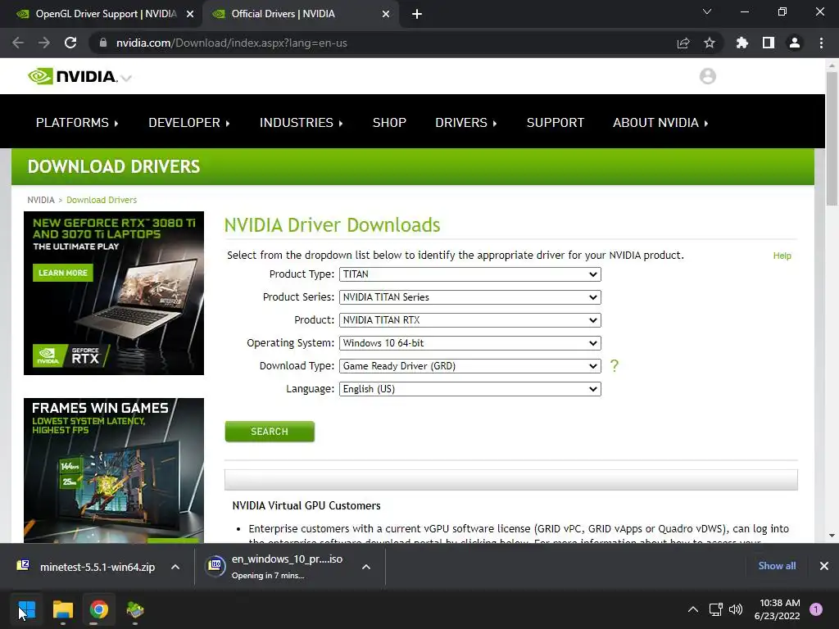Click the Chrome taskbar icon

(x=99, y=609)
